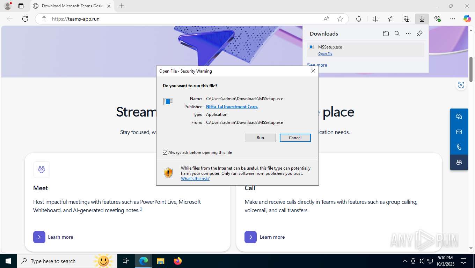The height and width of the screenshot is (268, 475).
Task: Open the network icon in the tray
Action: pyautogui.click(x=430, y=261)
